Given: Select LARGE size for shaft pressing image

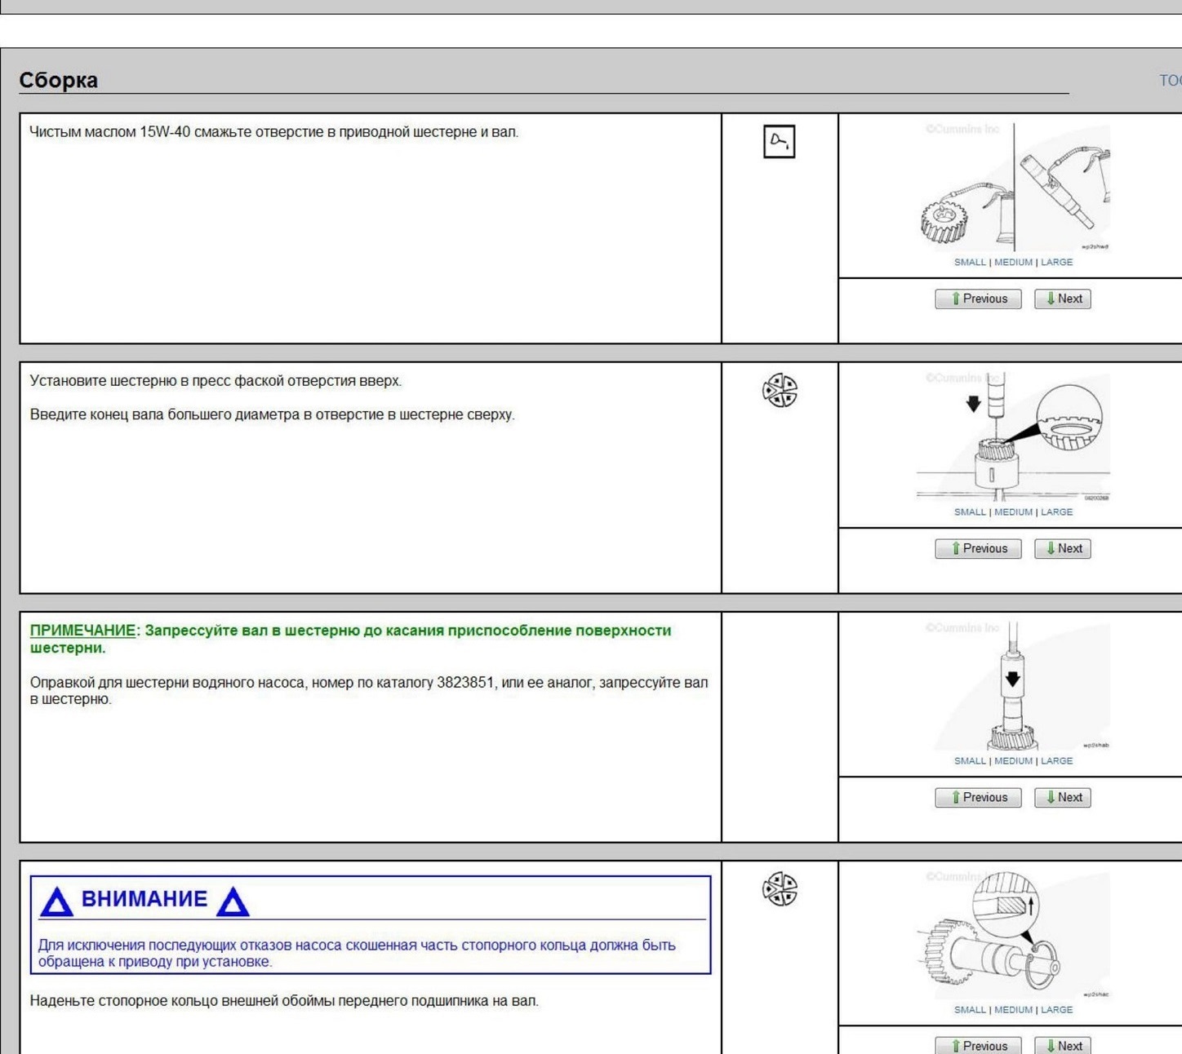Looking at the screenshot, I should [1056, 760].
